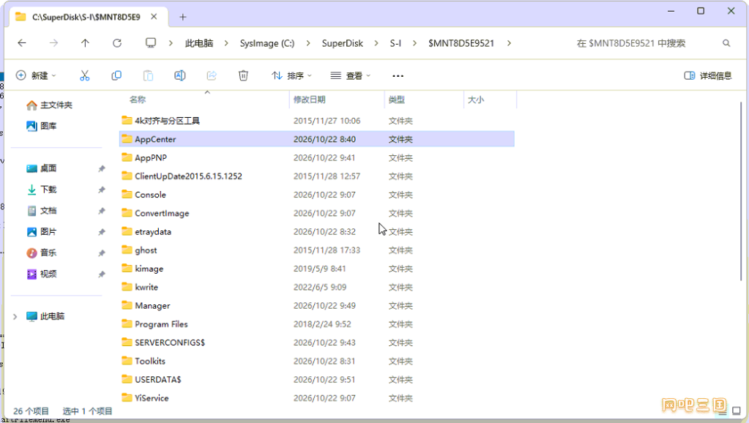Navigate to SuperDisk breadcrumb
The height and width of the screenshot is (423, 749).
pos(343,43)
